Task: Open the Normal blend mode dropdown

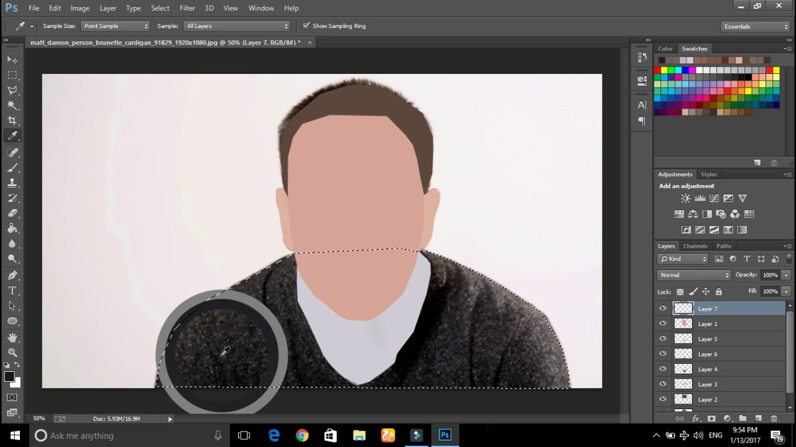Action: (x=693, y=274)
